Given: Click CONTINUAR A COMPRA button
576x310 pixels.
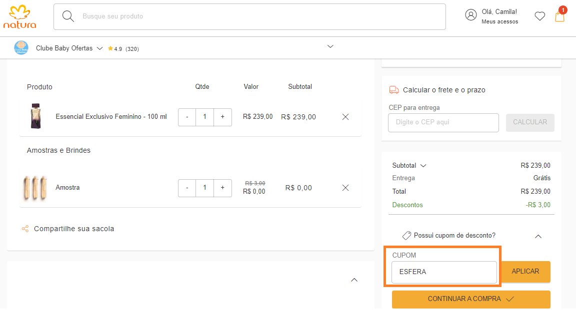Looking at the screenshot, I should pyautogui.click(x=471, y=300).
